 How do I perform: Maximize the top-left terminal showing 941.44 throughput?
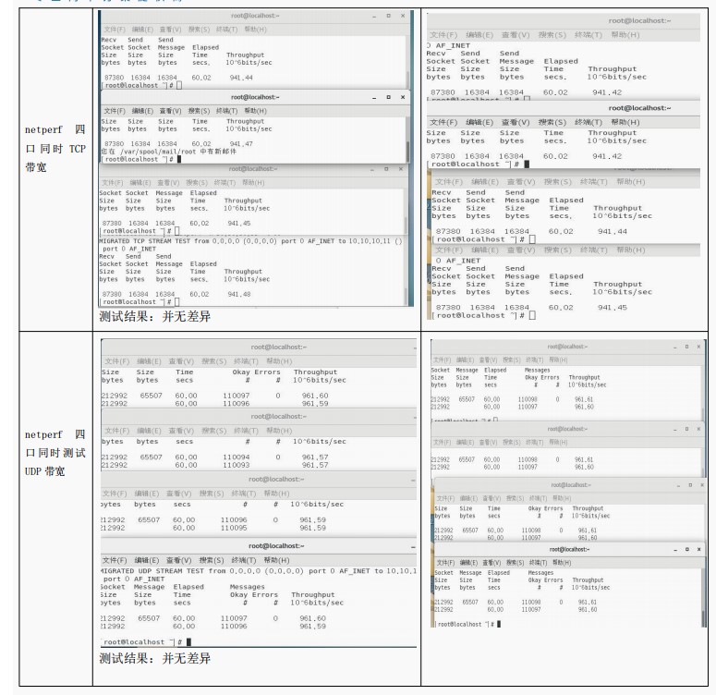coord(389,16)
